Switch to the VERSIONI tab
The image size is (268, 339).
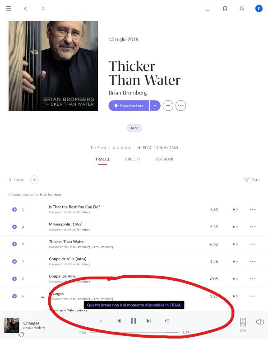[164, 159]
